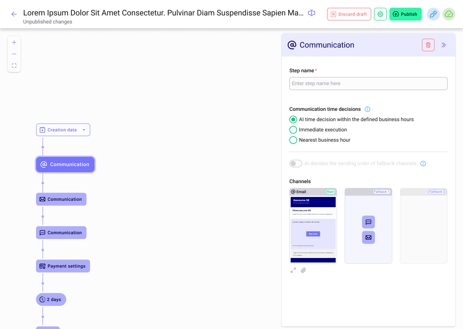Click the Discard draft button
The width and height of the screenshot is (463, 329).
pyautogui.click(x=349, y=14)
